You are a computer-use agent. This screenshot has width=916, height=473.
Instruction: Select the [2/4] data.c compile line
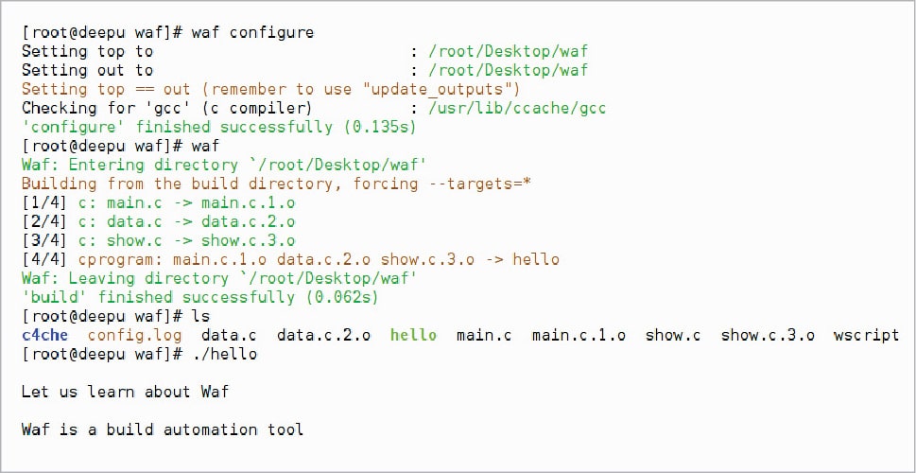point(158,221)
